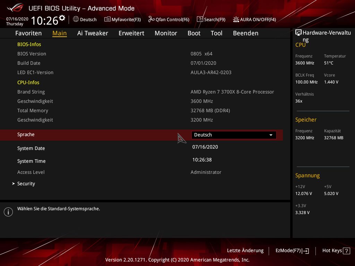Click the globe language icon
Screen dimensions: 355x266
click(x=76, y=19)
